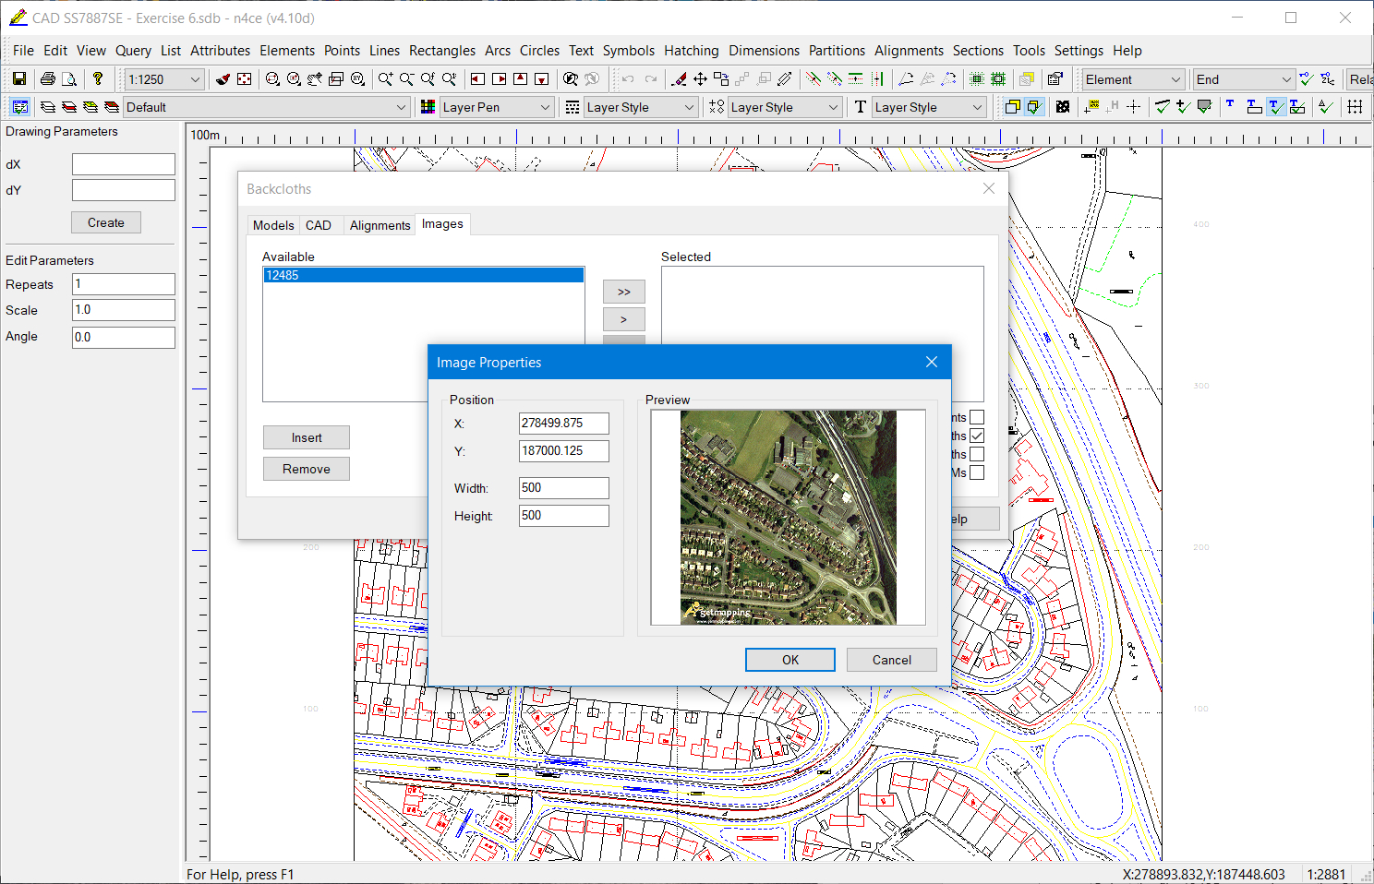The image size is (1374, 884).
Task: Click the grid icon at the toolbar end
Action: pos(1355,107)
